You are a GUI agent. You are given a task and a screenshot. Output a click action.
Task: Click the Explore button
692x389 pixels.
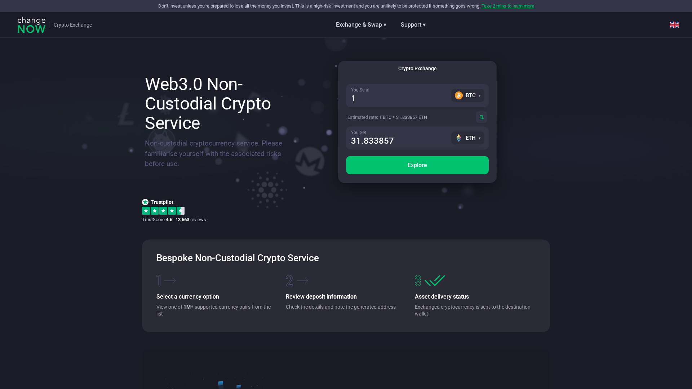tap(417, 165)
